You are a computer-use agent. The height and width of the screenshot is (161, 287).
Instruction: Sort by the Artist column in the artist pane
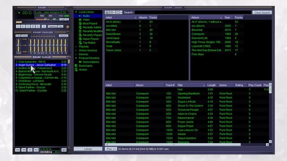[121, 17]
